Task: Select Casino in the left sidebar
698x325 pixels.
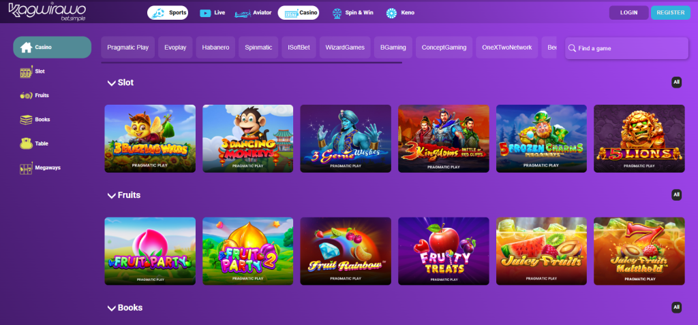Action: click(x=52, y=47)
